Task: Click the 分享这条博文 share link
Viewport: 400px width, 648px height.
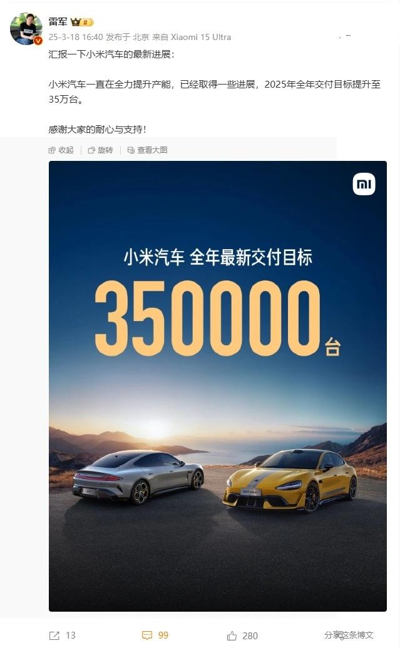Action: [349, 635]
